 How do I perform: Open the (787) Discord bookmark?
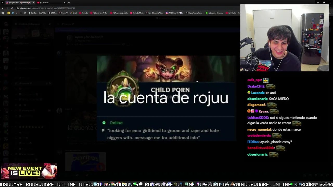tap(174, 13)
